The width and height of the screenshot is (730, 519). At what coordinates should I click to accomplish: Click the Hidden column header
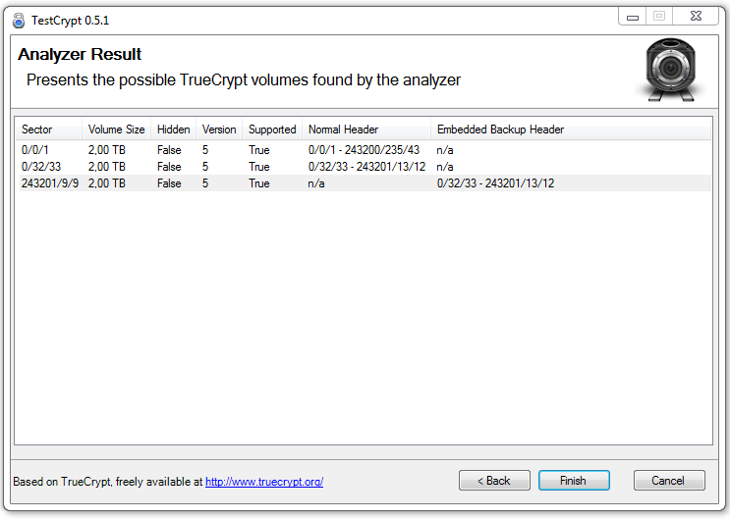point(173,130)
